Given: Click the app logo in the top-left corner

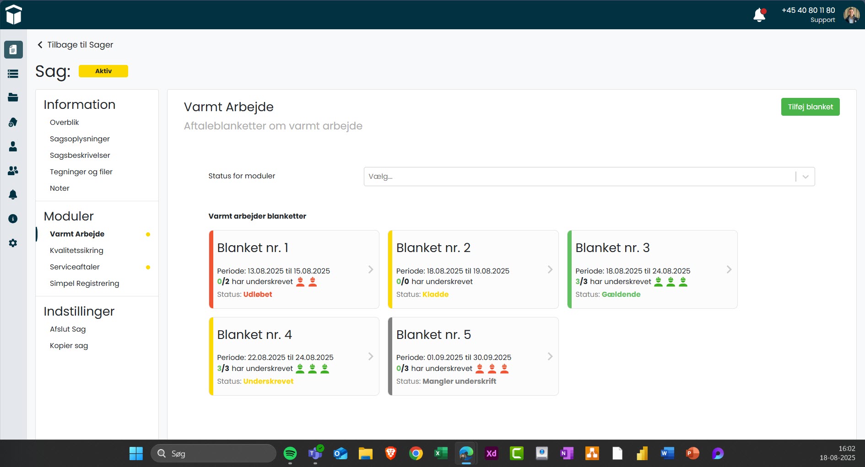Looking at the screenshot, I should pyautogui.click(x=14, y=15).
